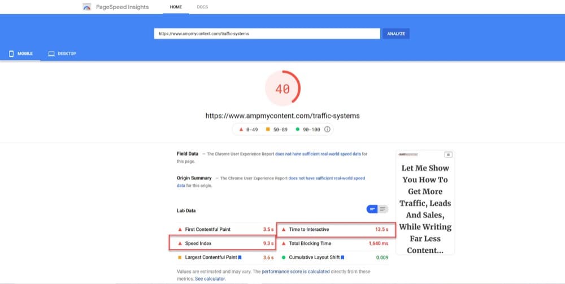Image resolution: width=565 pixels, height=284 pixels.
Task: Switch Lab Data to expanded list view
Action: point(383,209)
